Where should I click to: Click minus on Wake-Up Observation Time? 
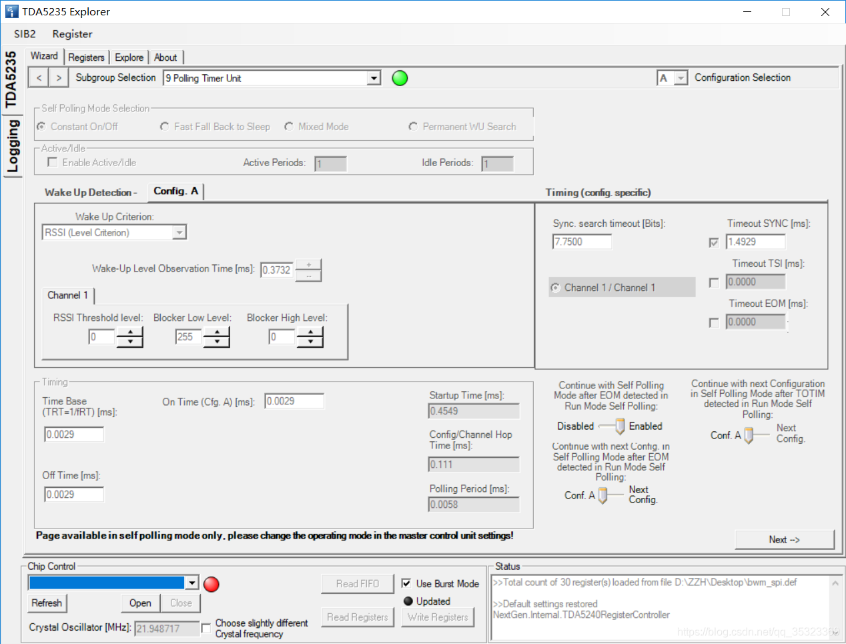coord(308,275)
